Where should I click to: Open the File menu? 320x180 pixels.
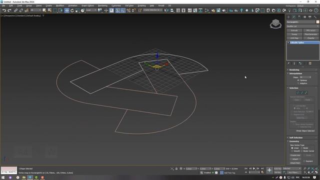tap(3, 5)
